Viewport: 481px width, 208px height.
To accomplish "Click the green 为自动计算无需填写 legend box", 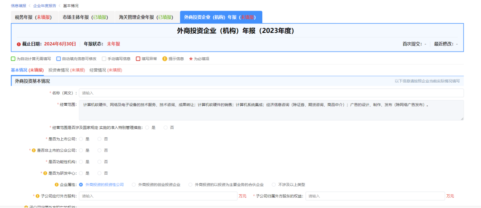I will pyautogui.click(x=13, y=59).
